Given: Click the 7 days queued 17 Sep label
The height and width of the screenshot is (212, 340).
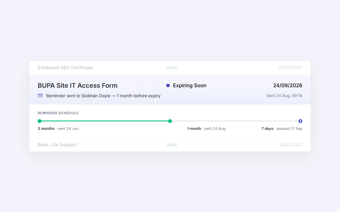Looking at the screenshot, I should point(282,129).
